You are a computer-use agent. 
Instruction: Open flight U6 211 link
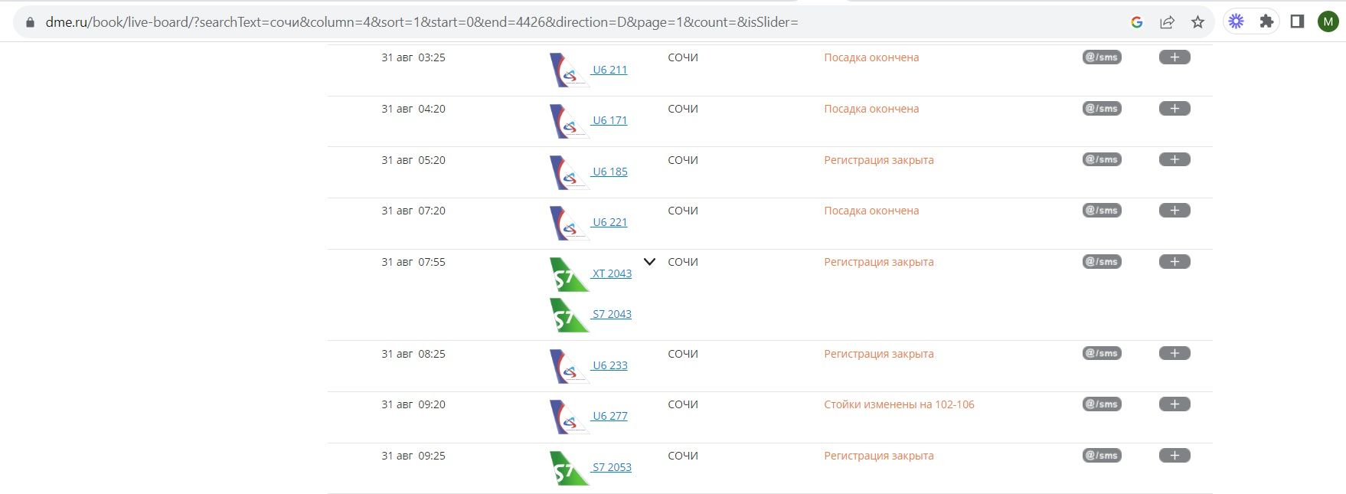pos(609,70)
